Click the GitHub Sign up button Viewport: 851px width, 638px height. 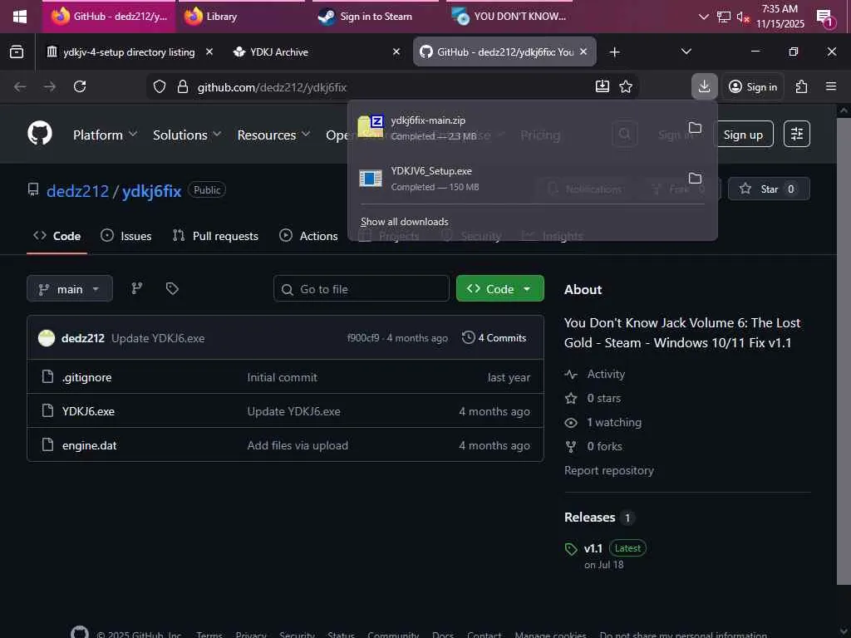pos(742,135)
